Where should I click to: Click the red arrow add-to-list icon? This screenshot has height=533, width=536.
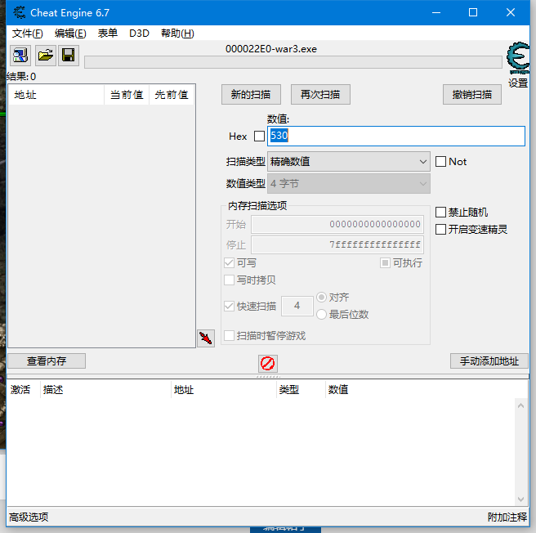(x=206, y=338)
